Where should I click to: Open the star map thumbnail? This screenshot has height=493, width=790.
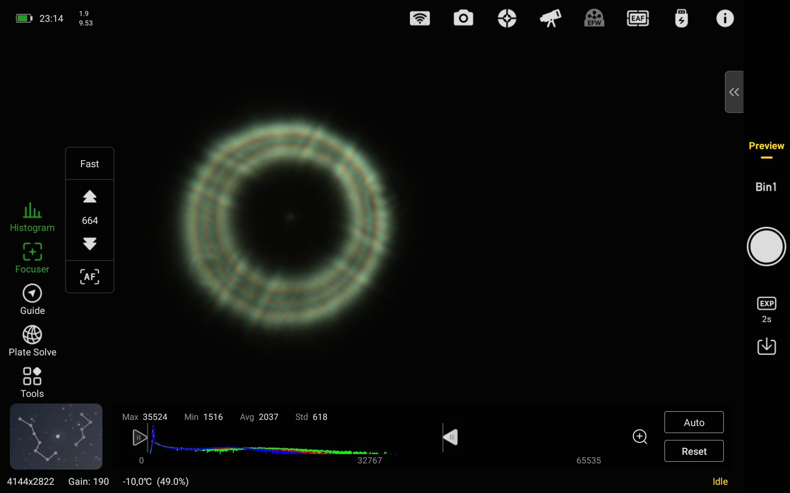pos(56,436)
